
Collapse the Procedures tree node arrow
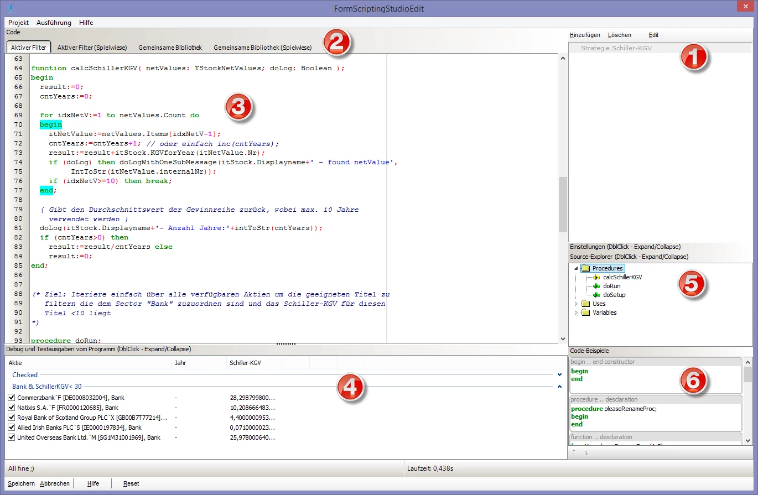click(x=576, y=268)
